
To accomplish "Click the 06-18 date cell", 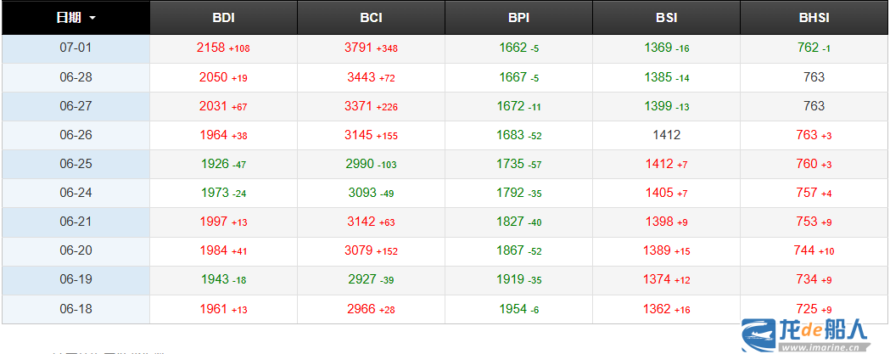I will [76, 309].
